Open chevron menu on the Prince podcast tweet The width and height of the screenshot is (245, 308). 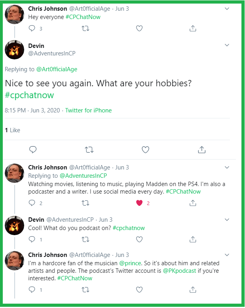coord(227,255)
